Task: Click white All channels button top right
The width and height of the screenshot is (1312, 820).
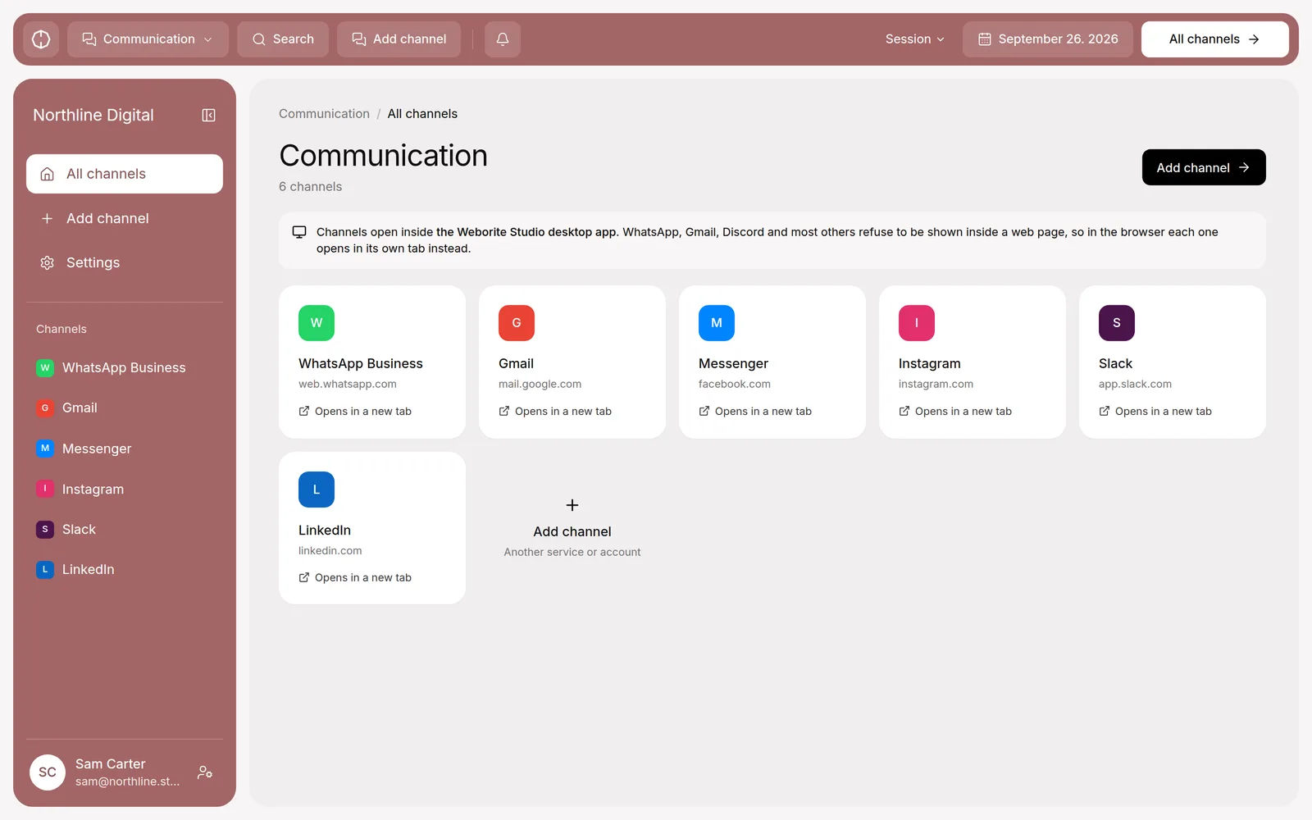Action: (1215, 39)
